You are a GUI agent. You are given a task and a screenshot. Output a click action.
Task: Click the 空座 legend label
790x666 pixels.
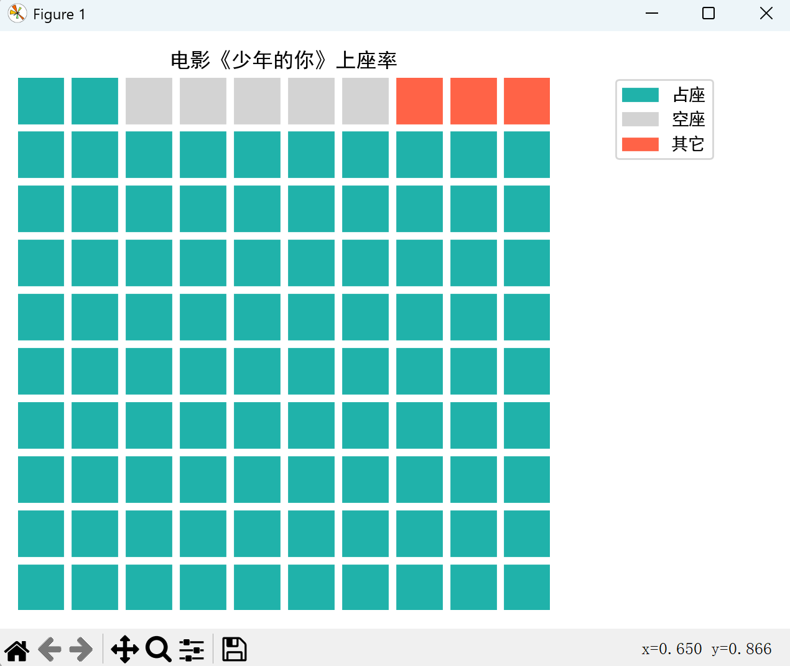[689, 120]
